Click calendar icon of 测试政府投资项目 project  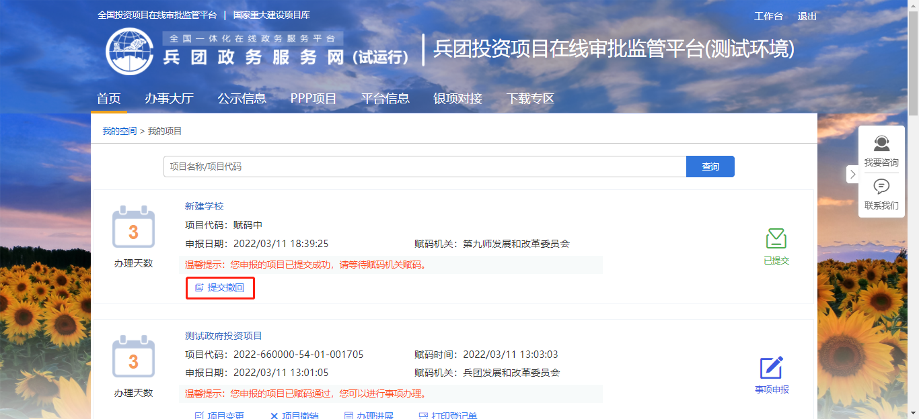click(133, 359)
